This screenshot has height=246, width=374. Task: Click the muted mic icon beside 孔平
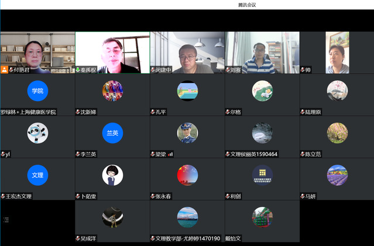click(153, 112)
